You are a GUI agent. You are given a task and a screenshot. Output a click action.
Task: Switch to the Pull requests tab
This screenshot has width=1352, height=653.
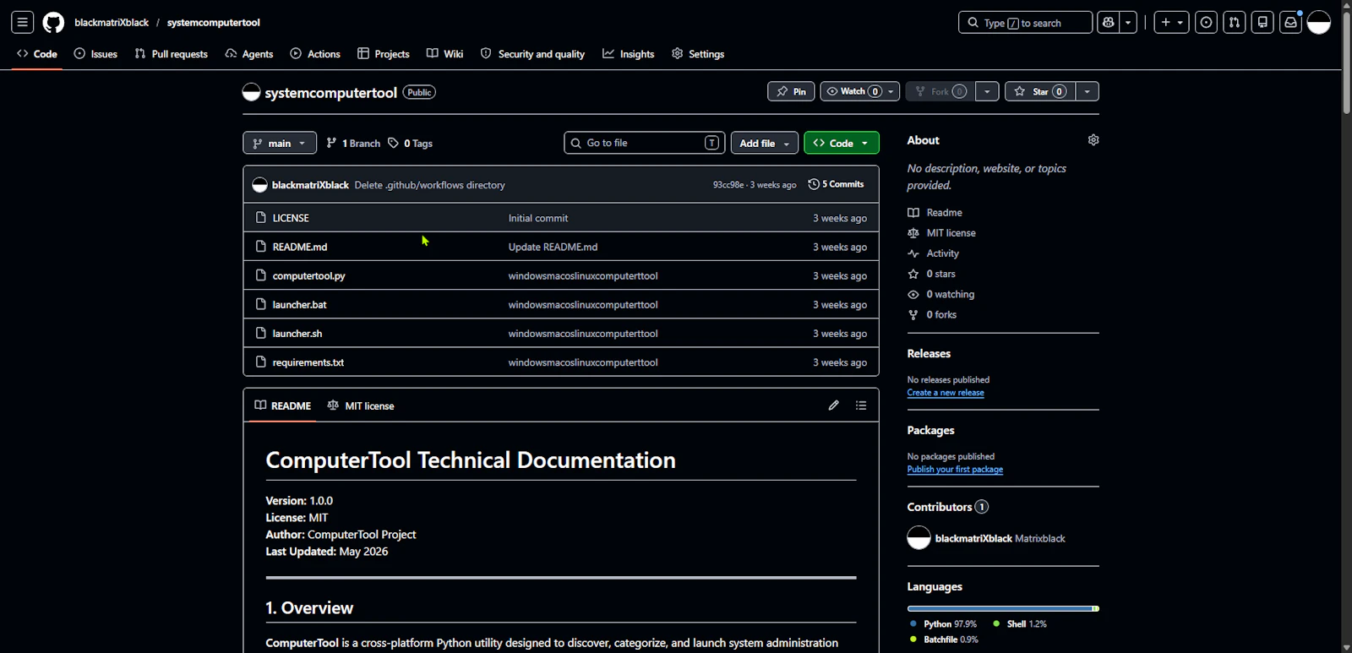click(x=172, y=54)
